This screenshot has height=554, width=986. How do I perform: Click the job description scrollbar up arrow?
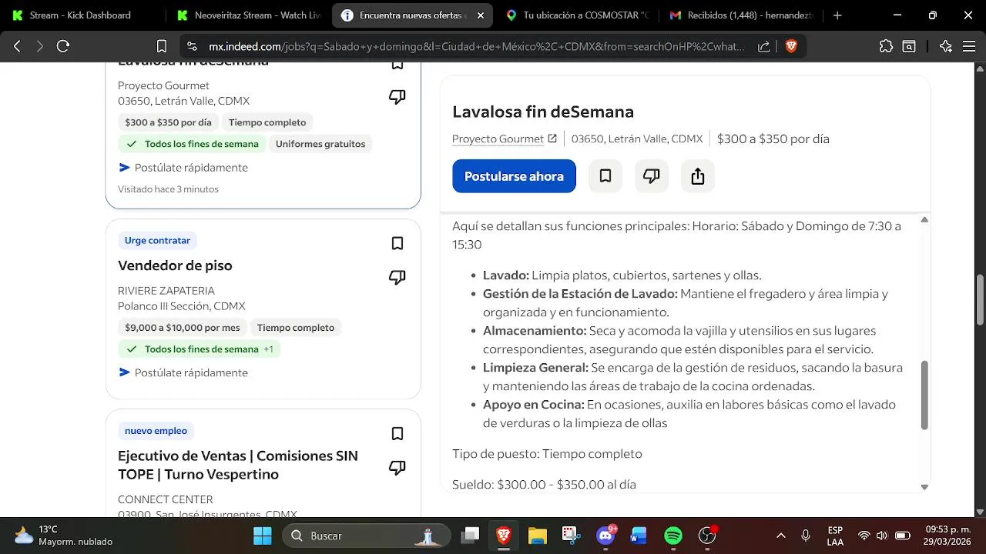pos(924,220)
